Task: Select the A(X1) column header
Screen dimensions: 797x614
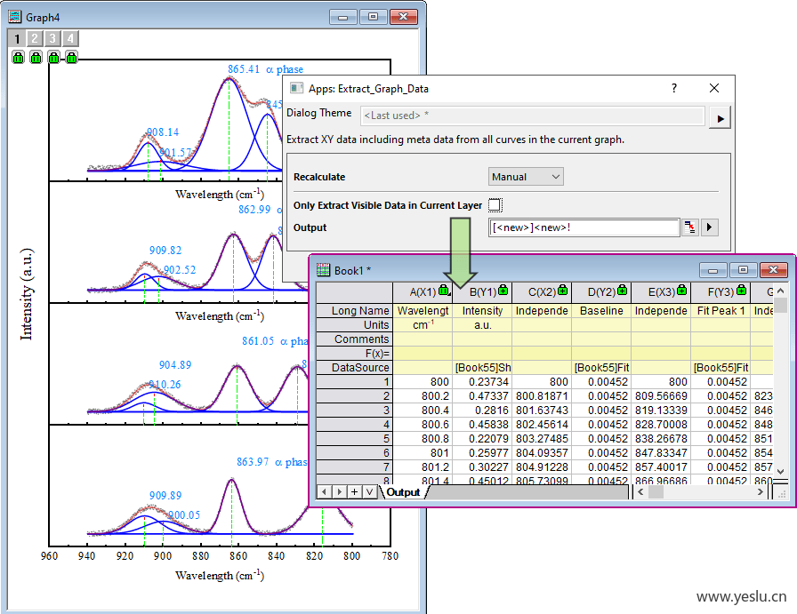Action: coord(423,292)
